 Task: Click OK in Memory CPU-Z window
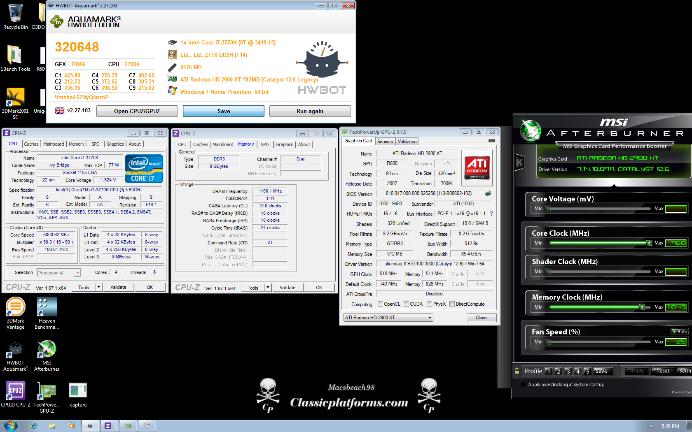click(319, 288)
